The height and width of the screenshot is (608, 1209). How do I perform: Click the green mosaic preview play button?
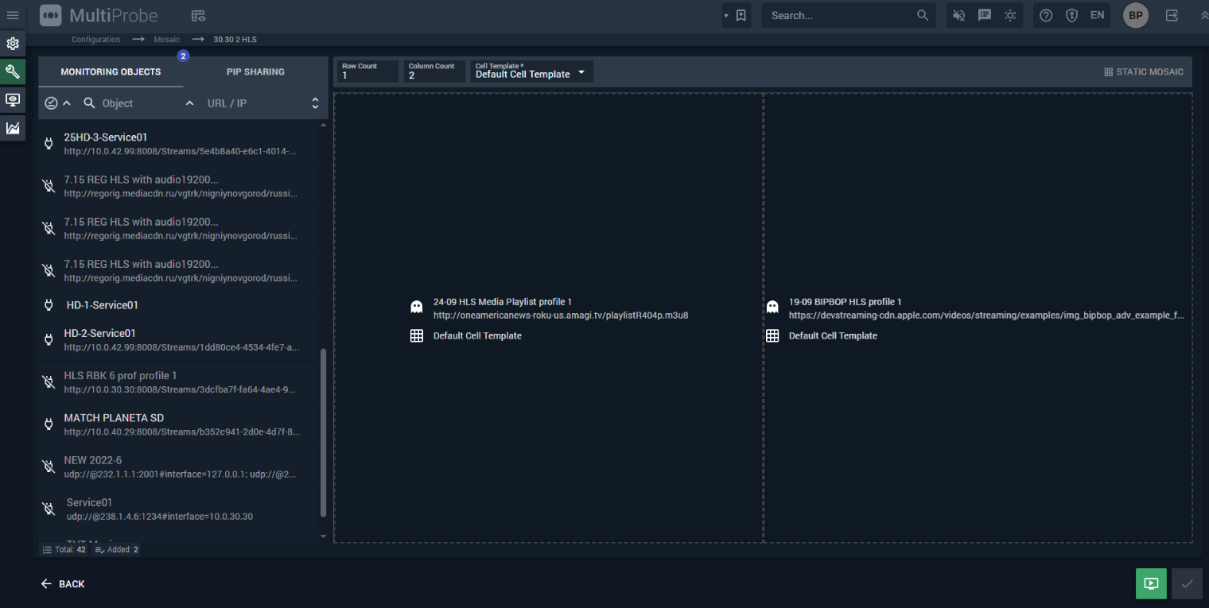pos(1151,583)
